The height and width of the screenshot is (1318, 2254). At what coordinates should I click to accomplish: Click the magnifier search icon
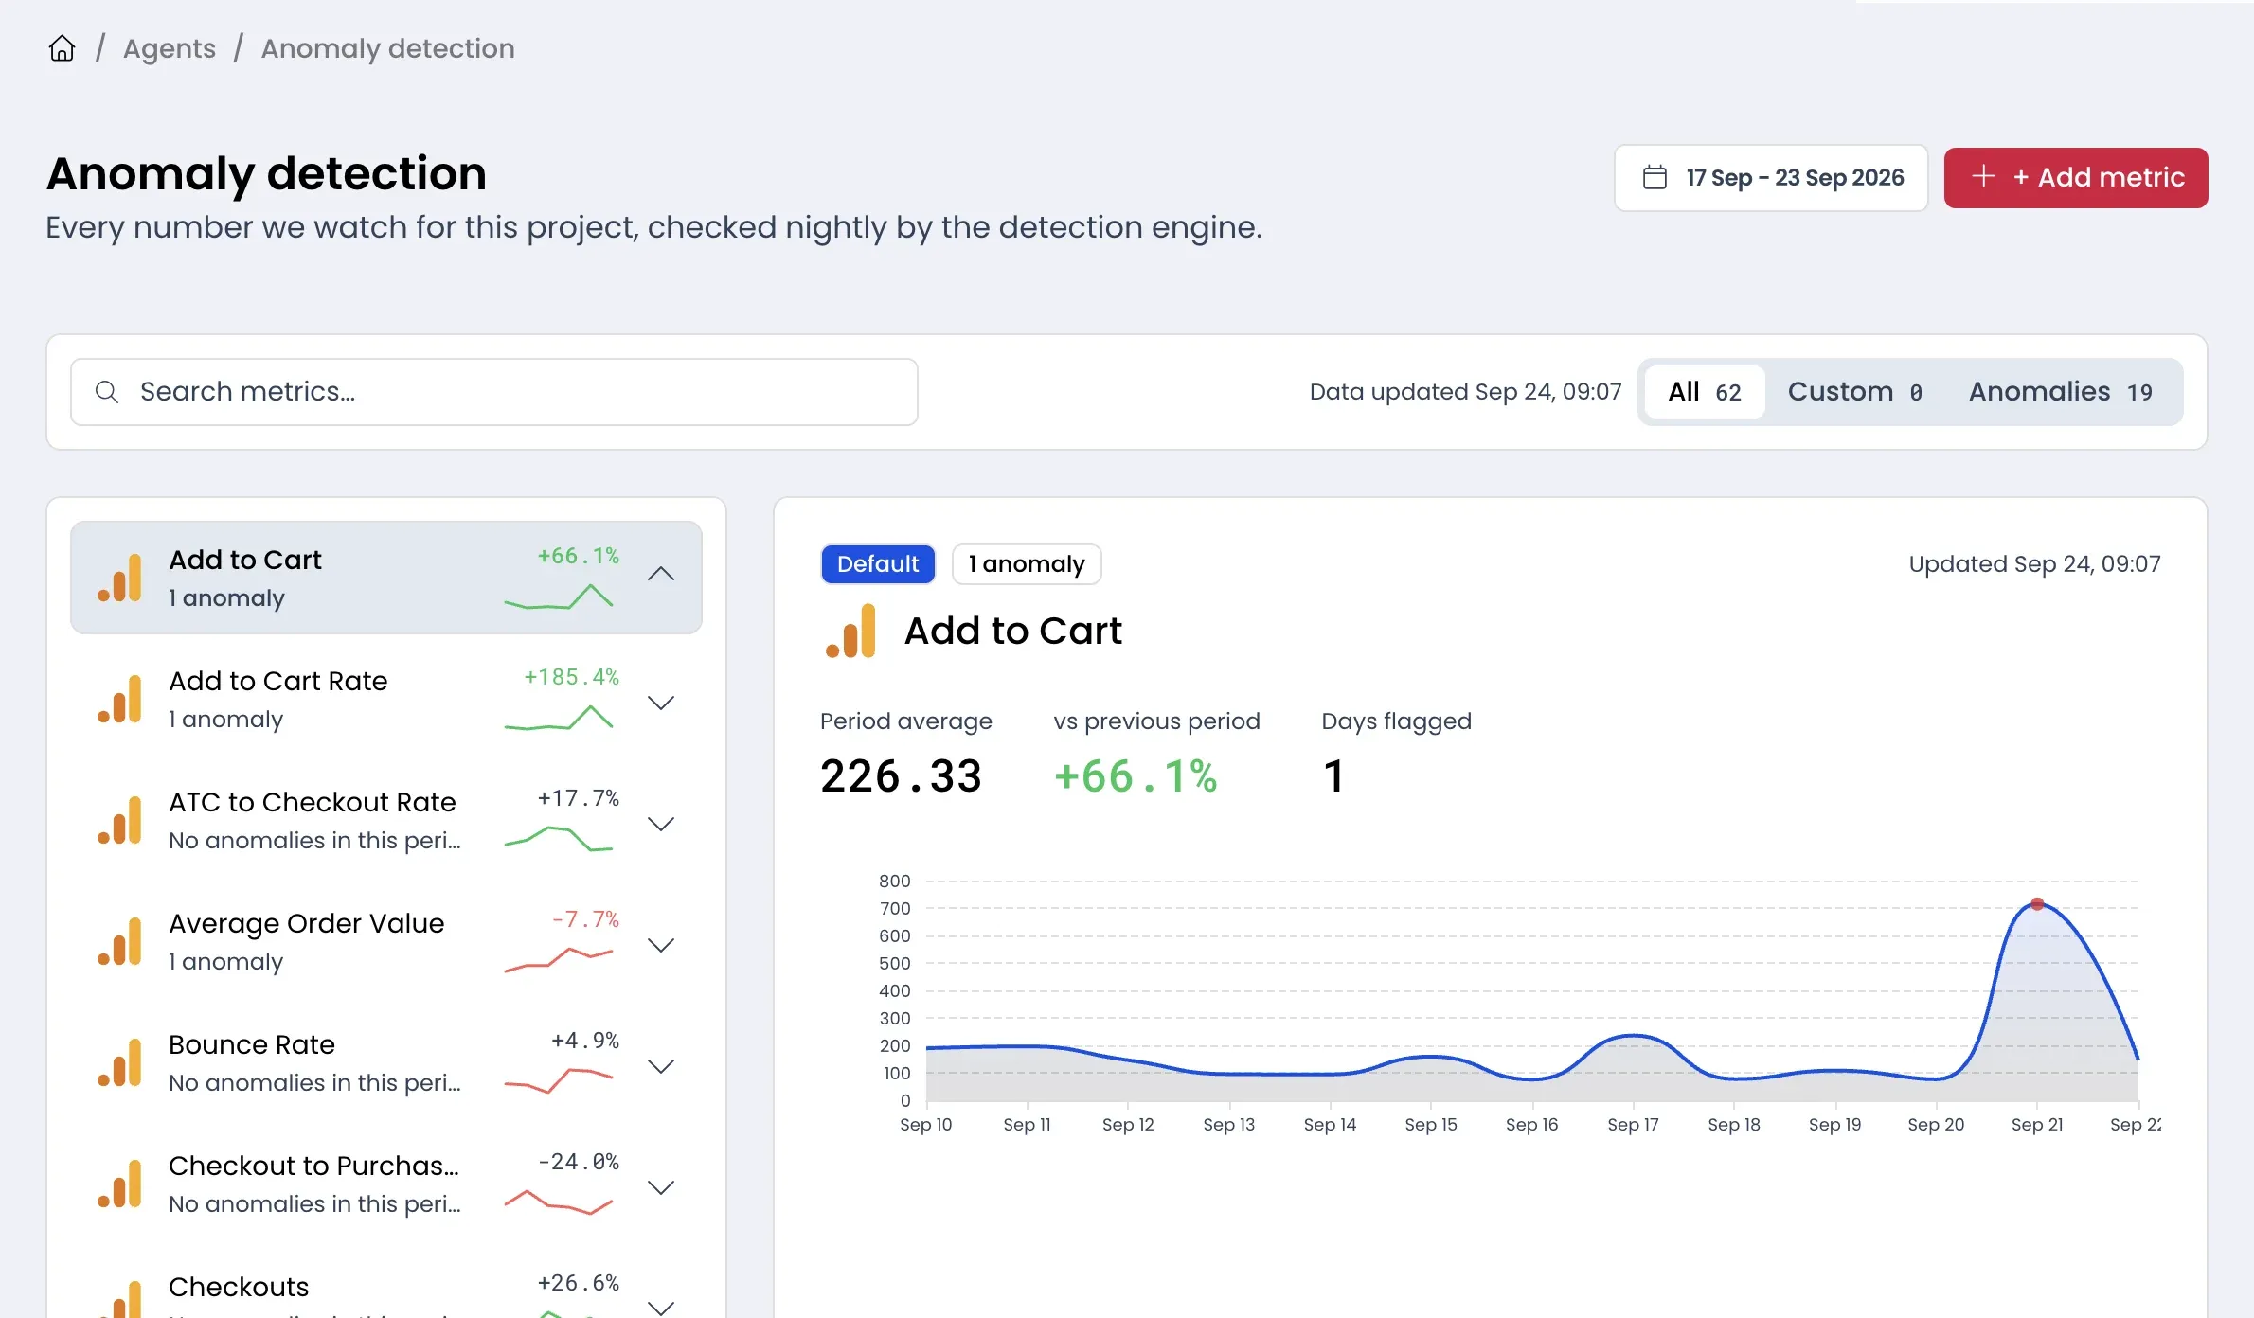pyautogui.click(x=107, y=392)
